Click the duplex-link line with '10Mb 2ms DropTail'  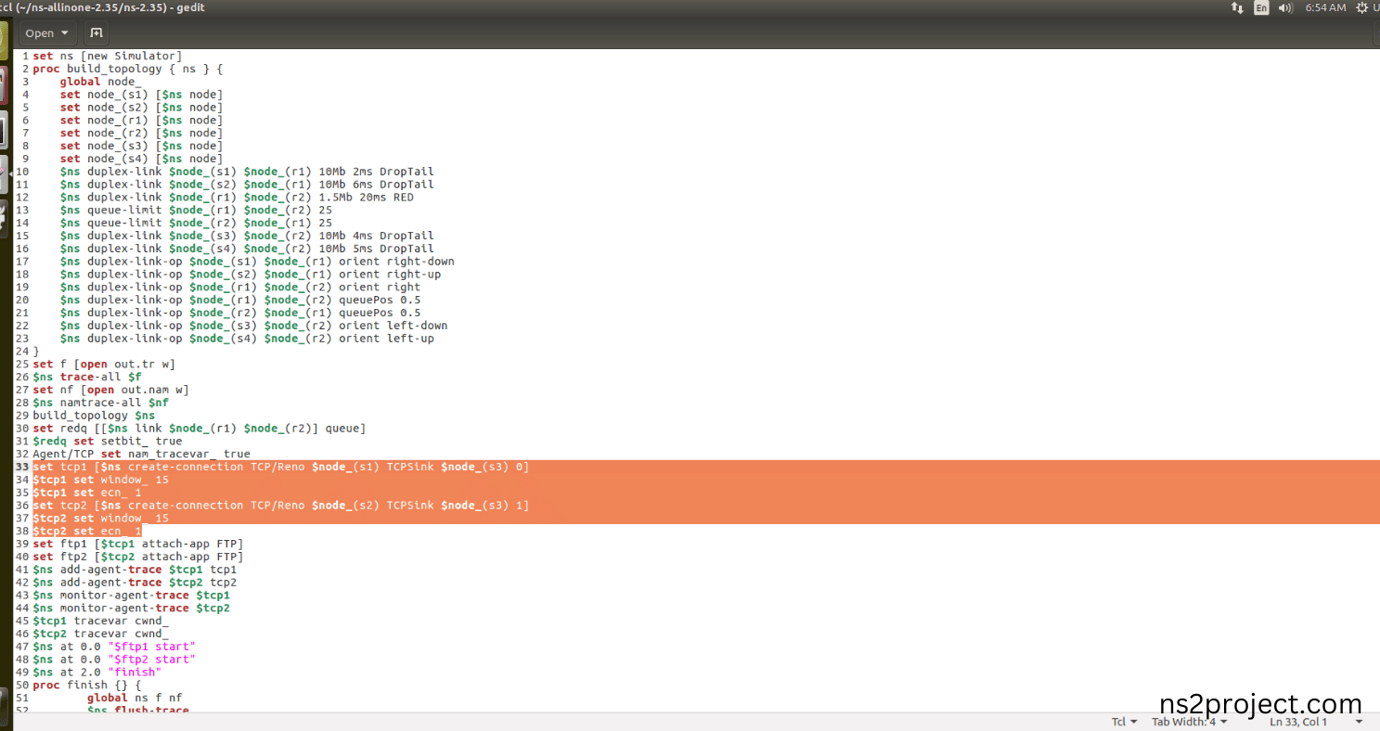click(247, 172)
